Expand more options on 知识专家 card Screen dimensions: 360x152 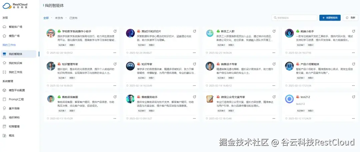(194, 86)
